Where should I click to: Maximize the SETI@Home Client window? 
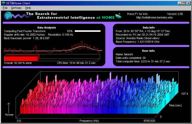[x=184, y=3]
